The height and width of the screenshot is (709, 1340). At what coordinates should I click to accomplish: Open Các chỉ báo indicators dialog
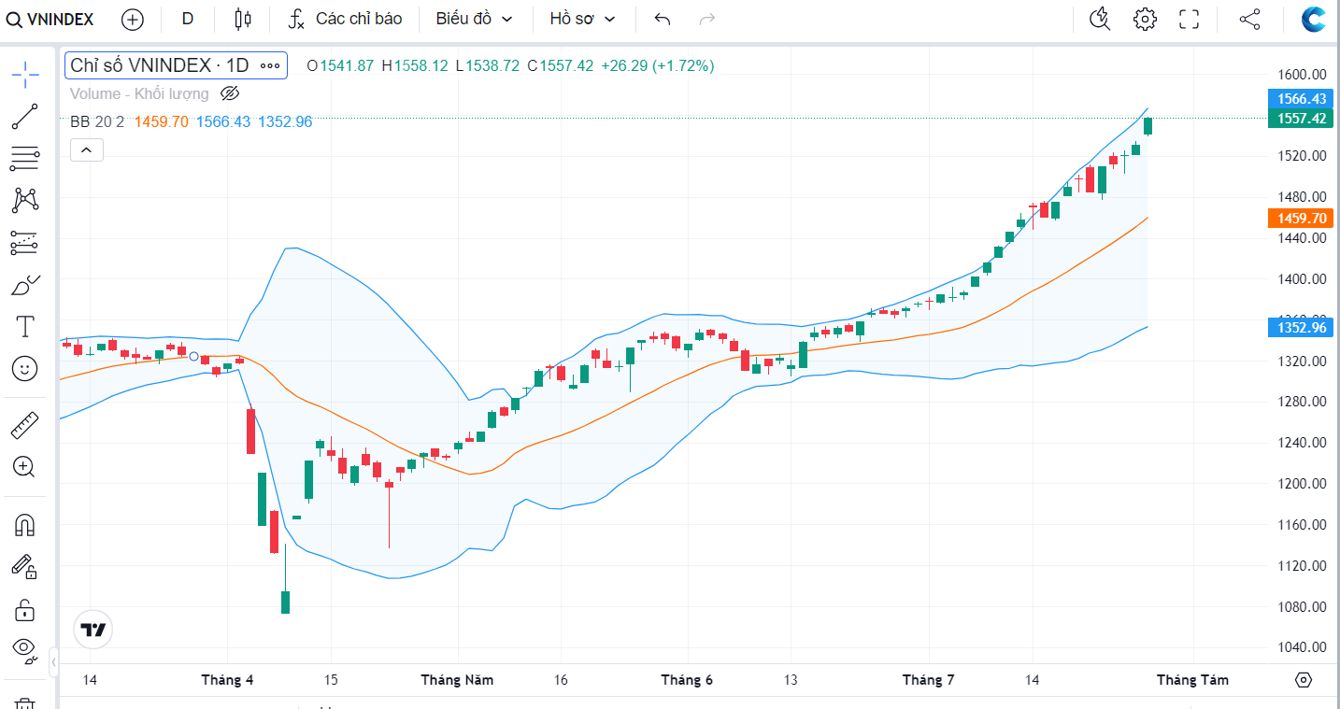click(x=345, y=19)
